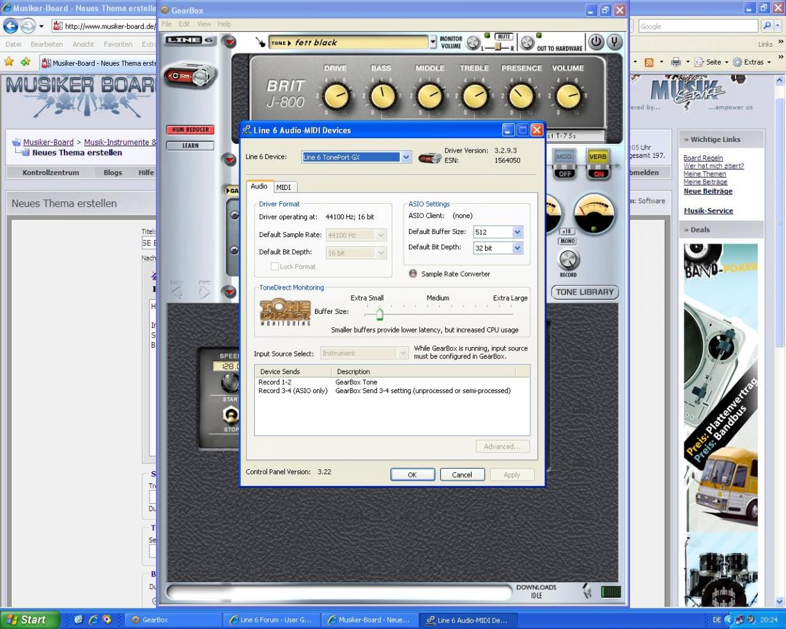Expand the Line 6 Device dropdown
The width and height of the screenshot is (786, 629).
tap(406, 157)
